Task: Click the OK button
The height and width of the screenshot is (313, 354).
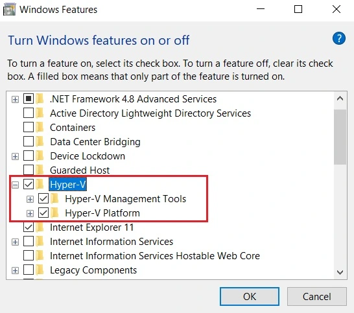Action: [250, 297]
